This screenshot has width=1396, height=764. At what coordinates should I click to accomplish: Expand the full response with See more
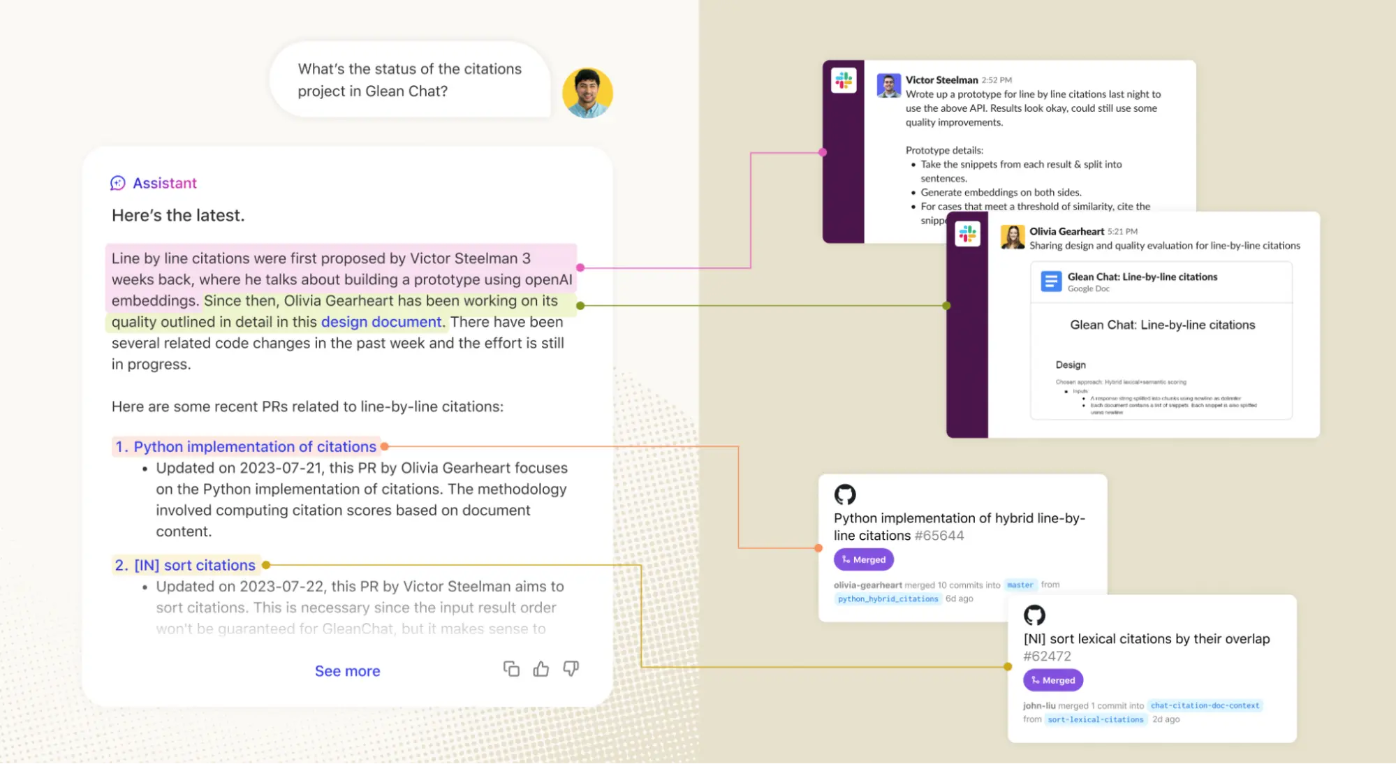coord(347,670)
